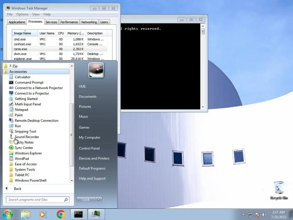Open the Recycle Bin on desktop
Image resolution: width=293 pixels, height=220 pixels.
tap(279, 190)
